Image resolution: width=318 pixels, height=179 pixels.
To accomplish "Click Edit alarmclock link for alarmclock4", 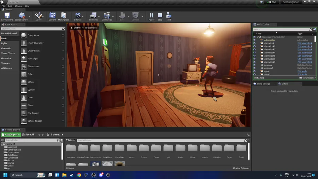I will (305, 53).
